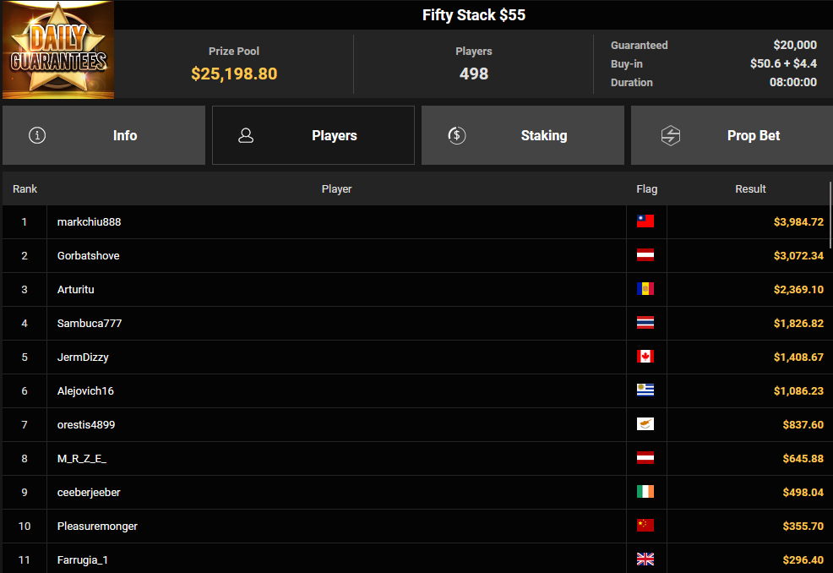Click the $645.88 result value
This screenshot has height=573, width=833.
click(x=803, y=459)
